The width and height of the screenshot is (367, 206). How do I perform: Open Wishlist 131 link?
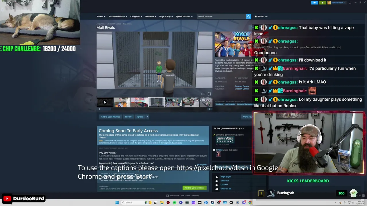click(261, 16)
